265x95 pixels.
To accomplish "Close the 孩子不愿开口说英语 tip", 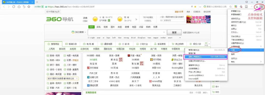I will pyautogui.click(x=77, y=78).
